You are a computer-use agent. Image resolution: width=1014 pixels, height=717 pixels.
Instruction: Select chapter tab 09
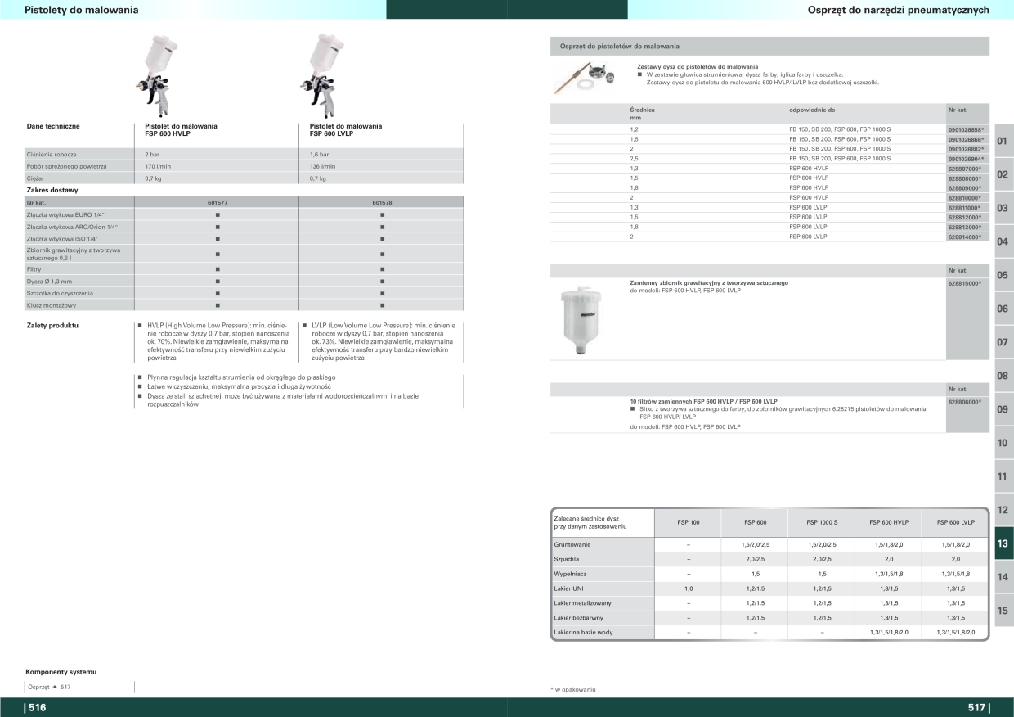click(x=1003, y=409)
